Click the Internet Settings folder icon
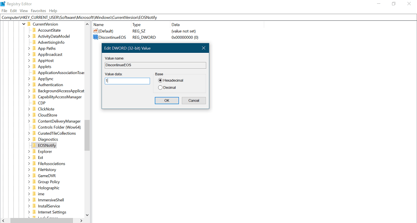Screen dimensions: 417x223 [x=34, y=212]
